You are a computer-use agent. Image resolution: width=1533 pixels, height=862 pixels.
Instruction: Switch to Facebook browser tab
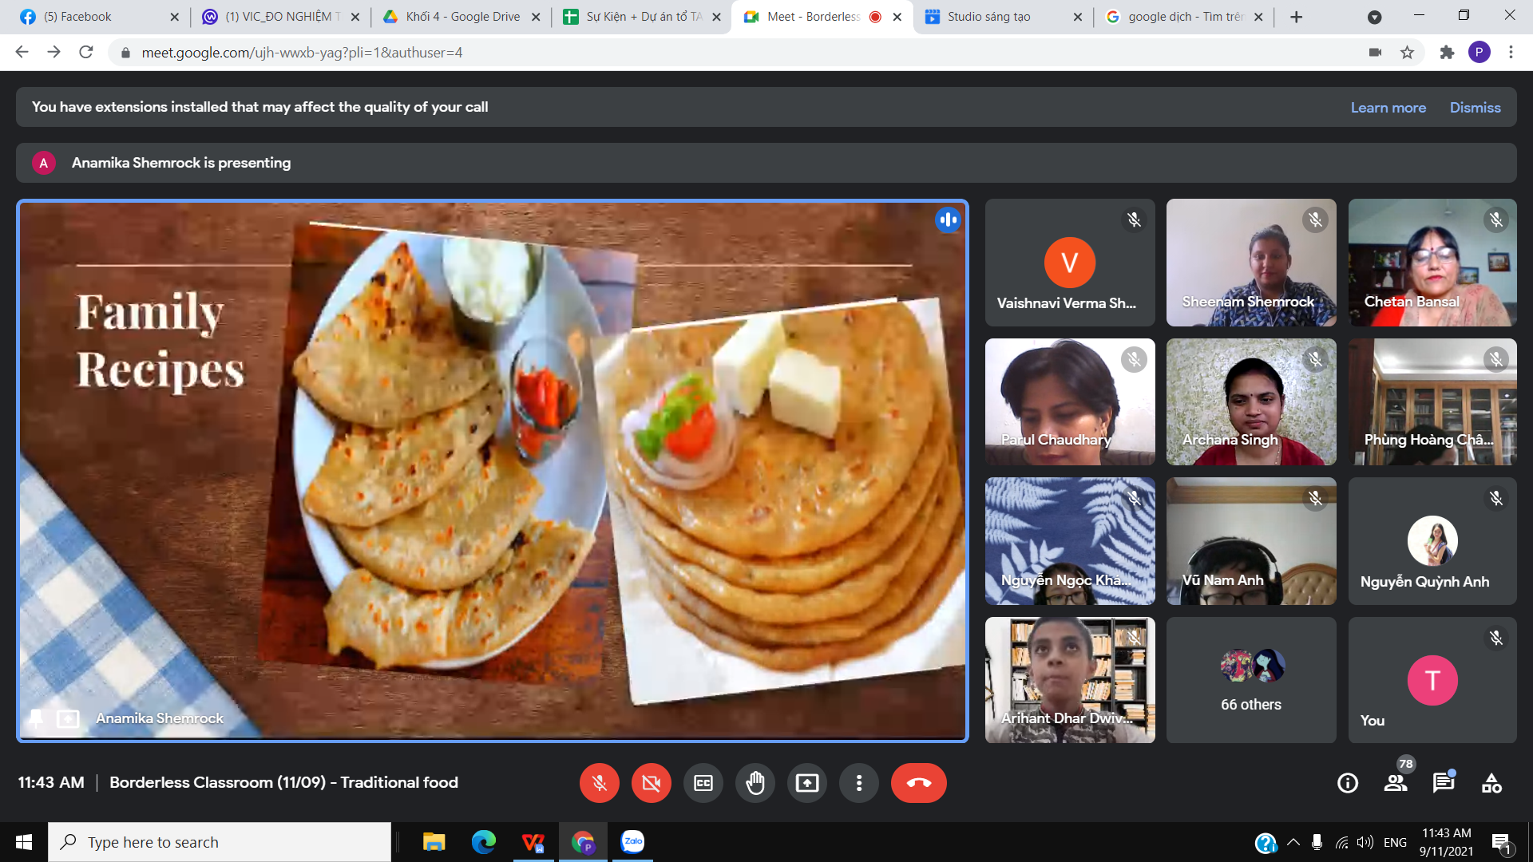pos(88,17)
